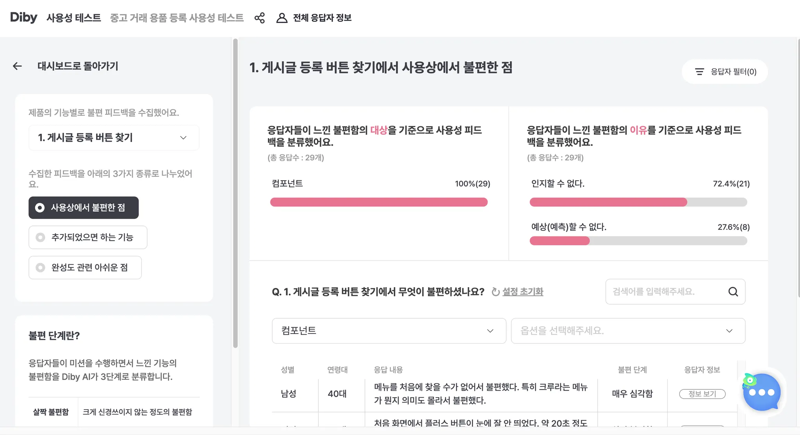Select the 추가되었으면 하는 기능 option
Viewport: 800px width, 435px height.
[88, 237]
